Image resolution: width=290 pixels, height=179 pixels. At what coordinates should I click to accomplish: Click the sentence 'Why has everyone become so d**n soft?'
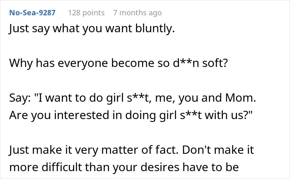tap(118, 63)
